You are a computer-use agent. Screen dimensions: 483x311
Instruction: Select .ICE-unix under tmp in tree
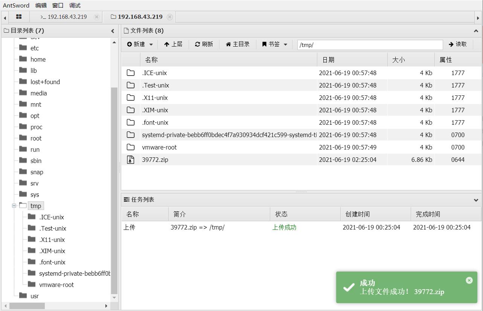pyautogui.click(x=52, y=217)
